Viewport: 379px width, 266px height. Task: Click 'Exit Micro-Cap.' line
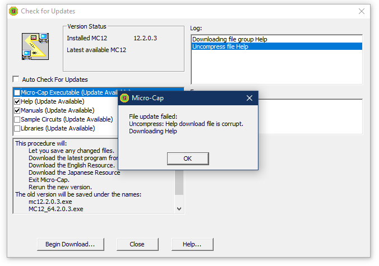point(49,180)
